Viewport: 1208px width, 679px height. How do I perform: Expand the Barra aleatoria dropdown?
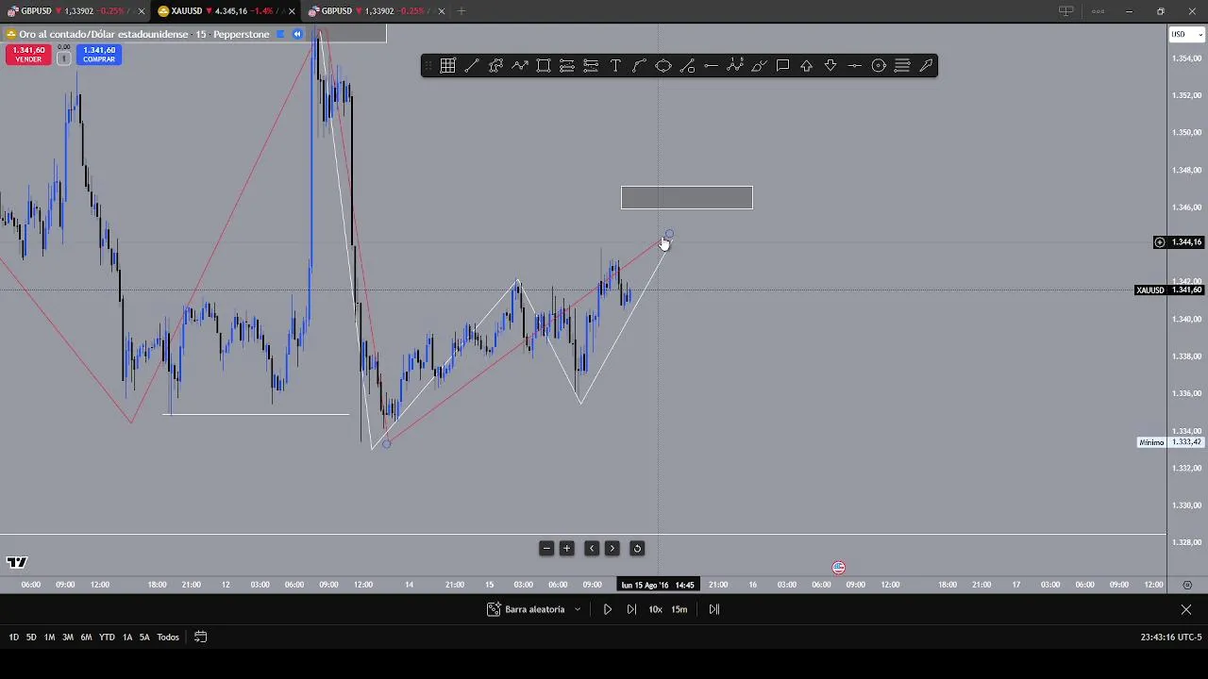click(577, 609)
